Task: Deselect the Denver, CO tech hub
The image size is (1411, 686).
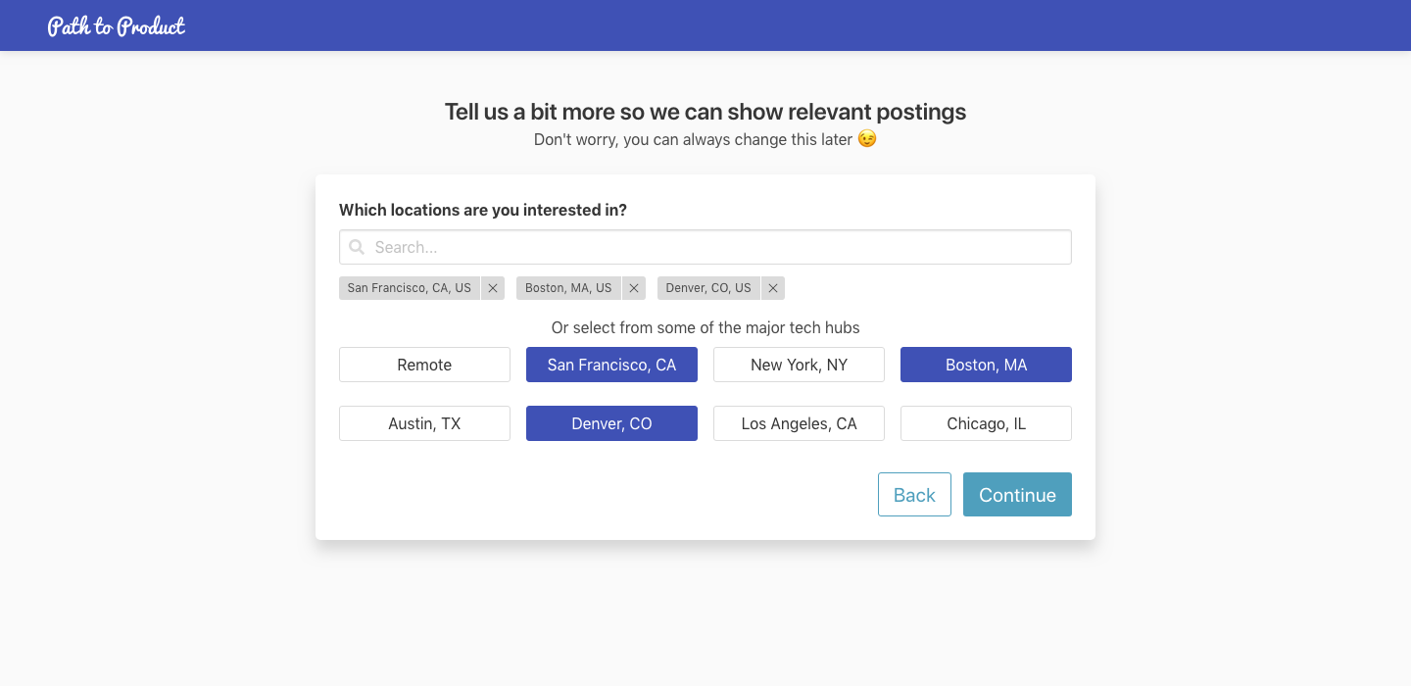Action: coord(611,422)
